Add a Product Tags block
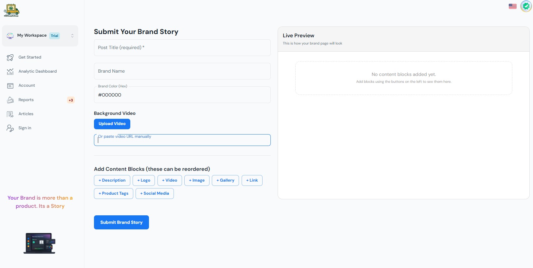This screenshot has height=268, width=533. (114, 193)
